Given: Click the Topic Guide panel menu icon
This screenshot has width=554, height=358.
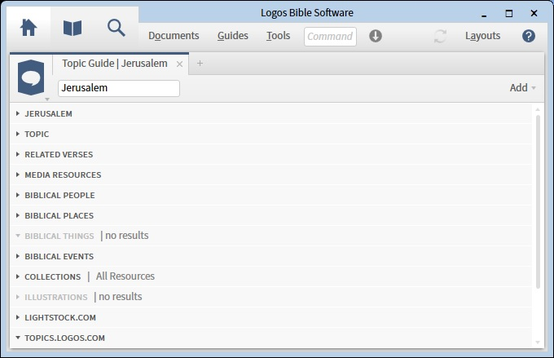Looking at the screenshot, I should pos(31,79).
